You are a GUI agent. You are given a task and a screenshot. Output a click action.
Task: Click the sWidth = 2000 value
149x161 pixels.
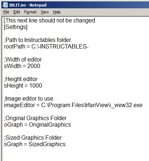34,66
